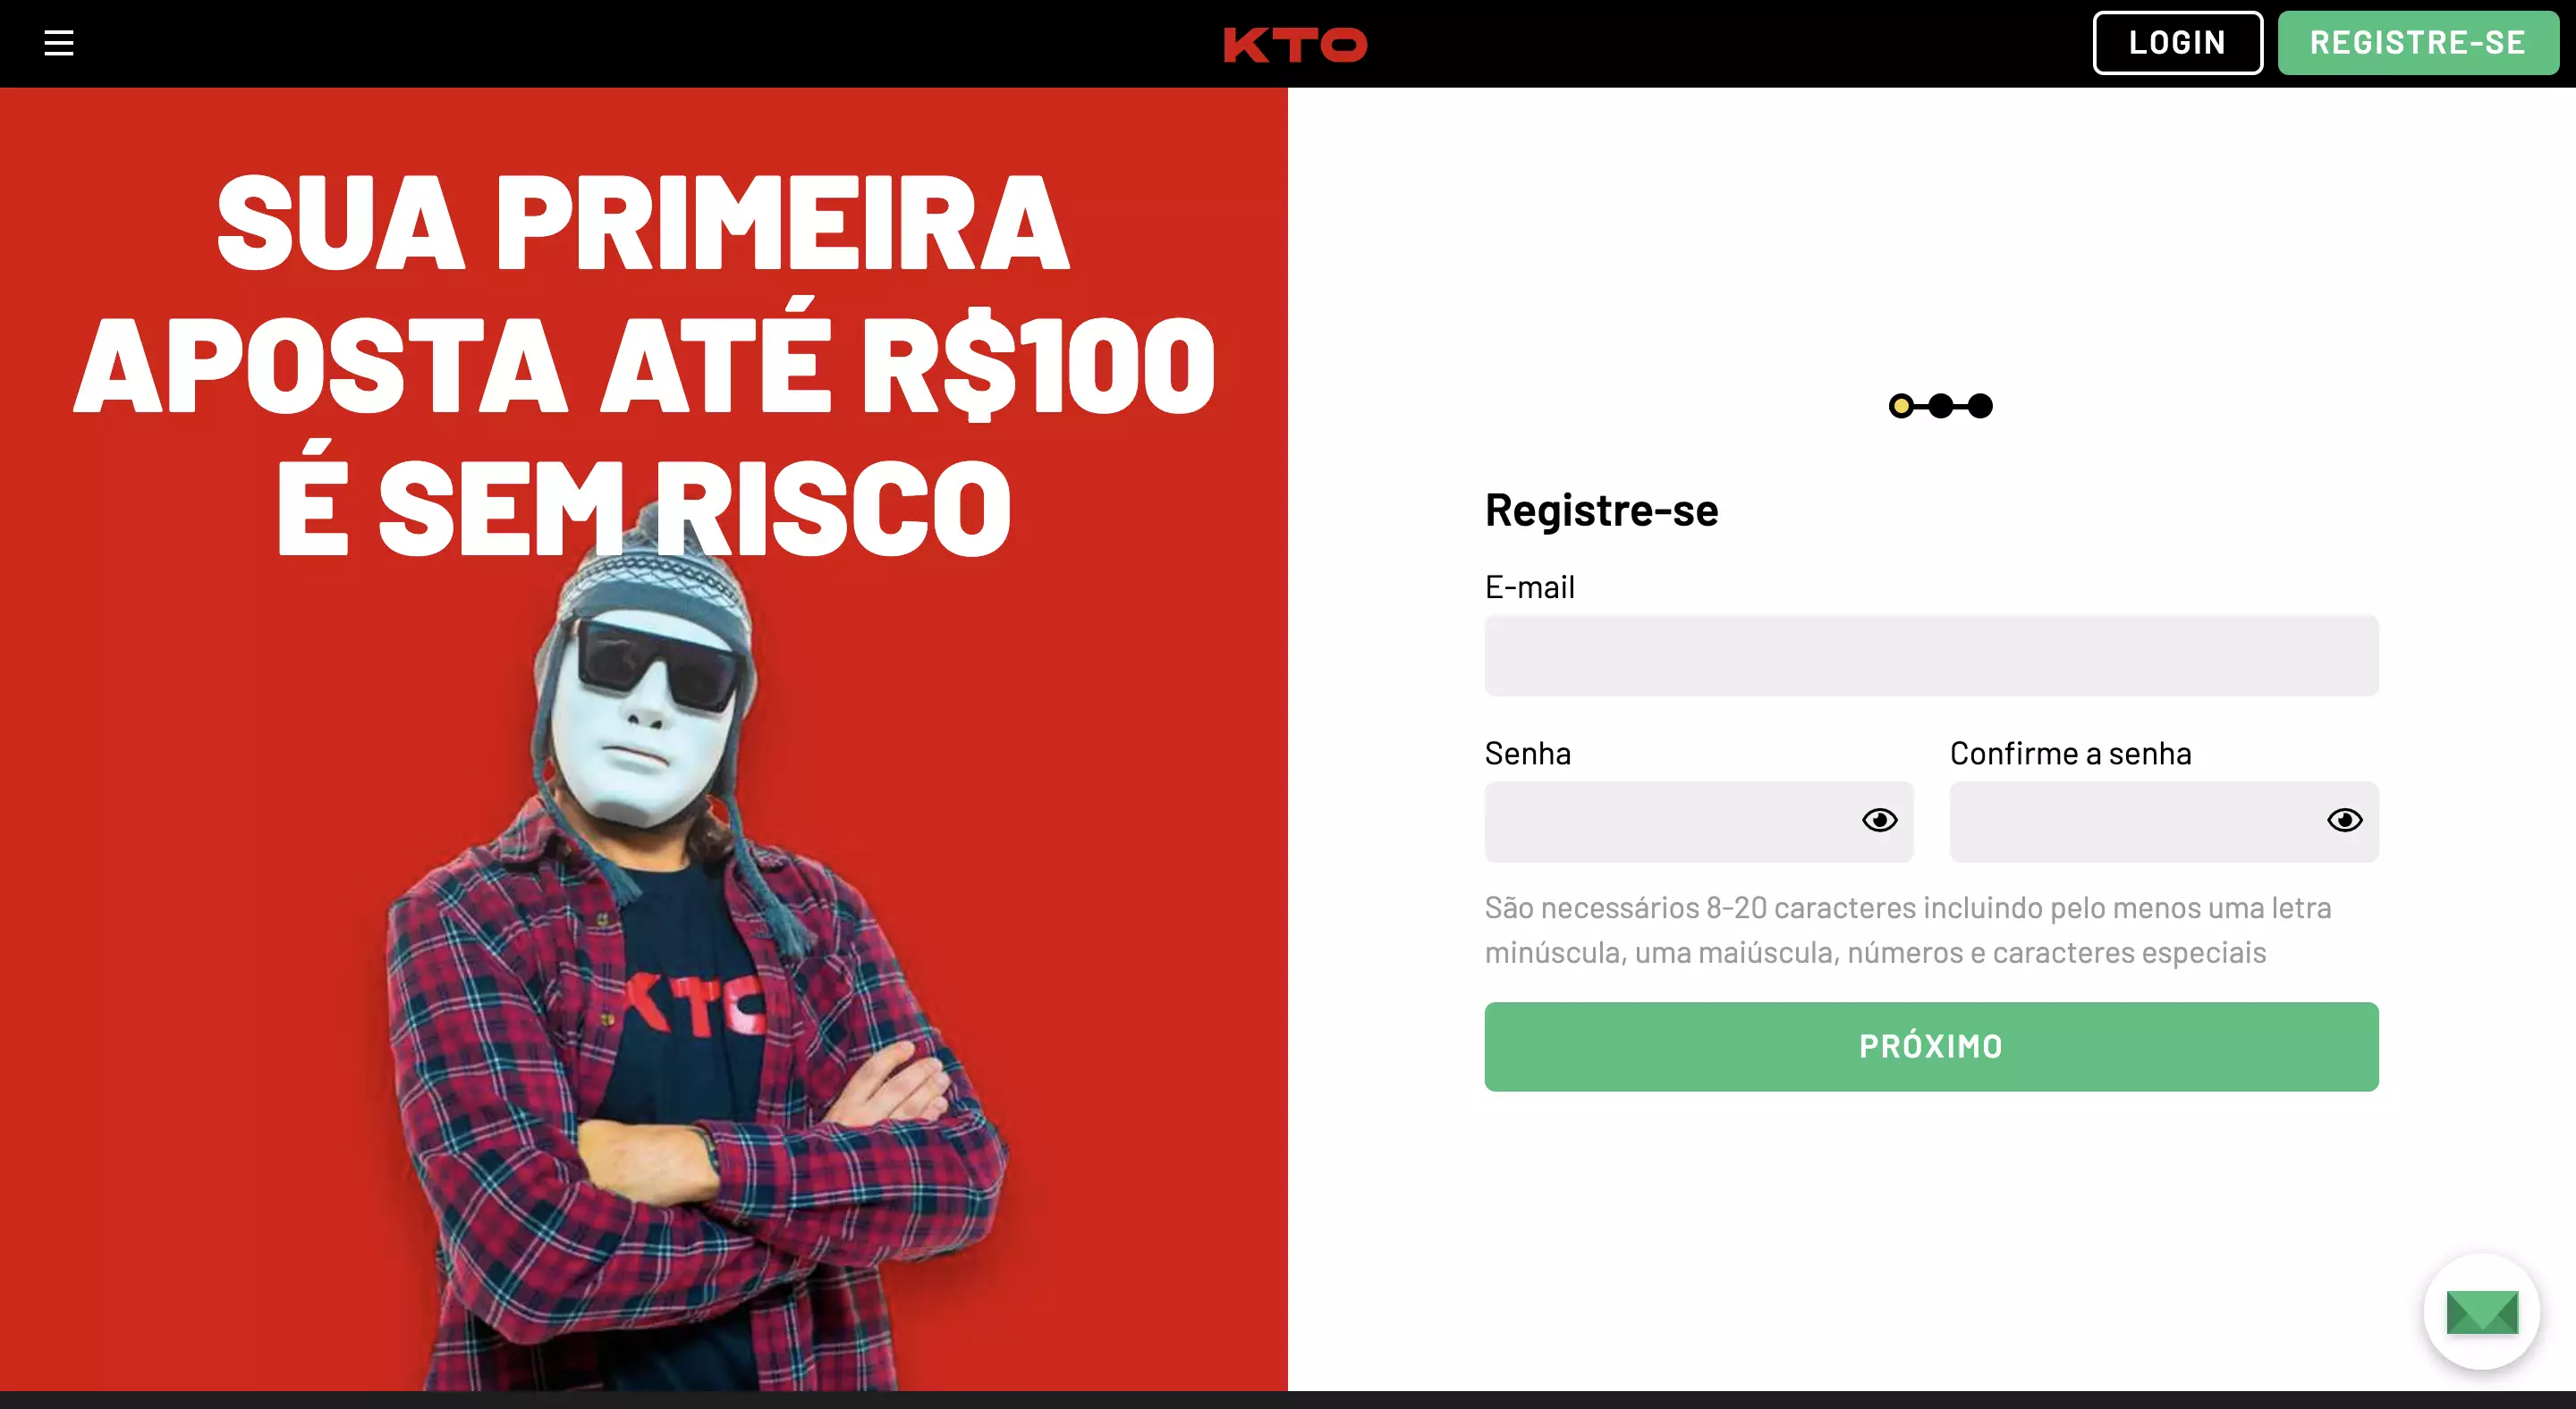Click the REGISTRE-SE header button
The image size is (2576, 1409).
(2418, 43)
